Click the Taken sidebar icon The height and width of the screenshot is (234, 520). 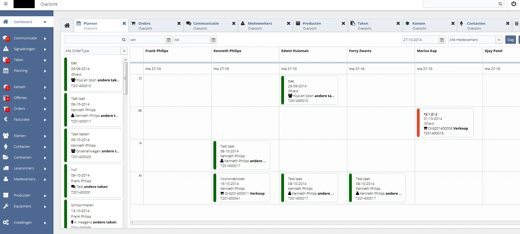pos(6,60)
